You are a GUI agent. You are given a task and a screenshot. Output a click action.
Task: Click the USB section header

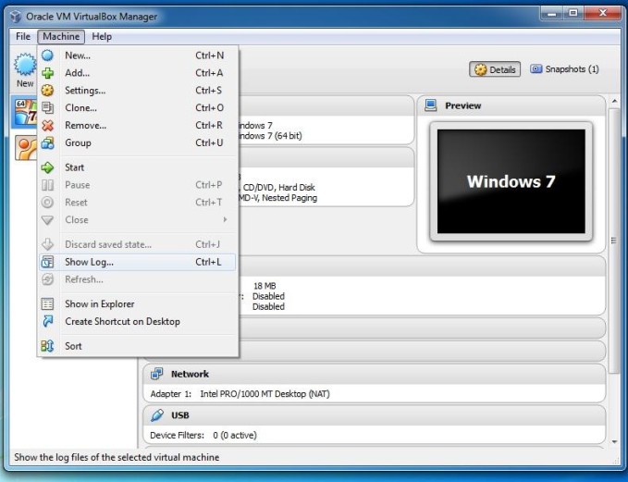coord(374,415)
